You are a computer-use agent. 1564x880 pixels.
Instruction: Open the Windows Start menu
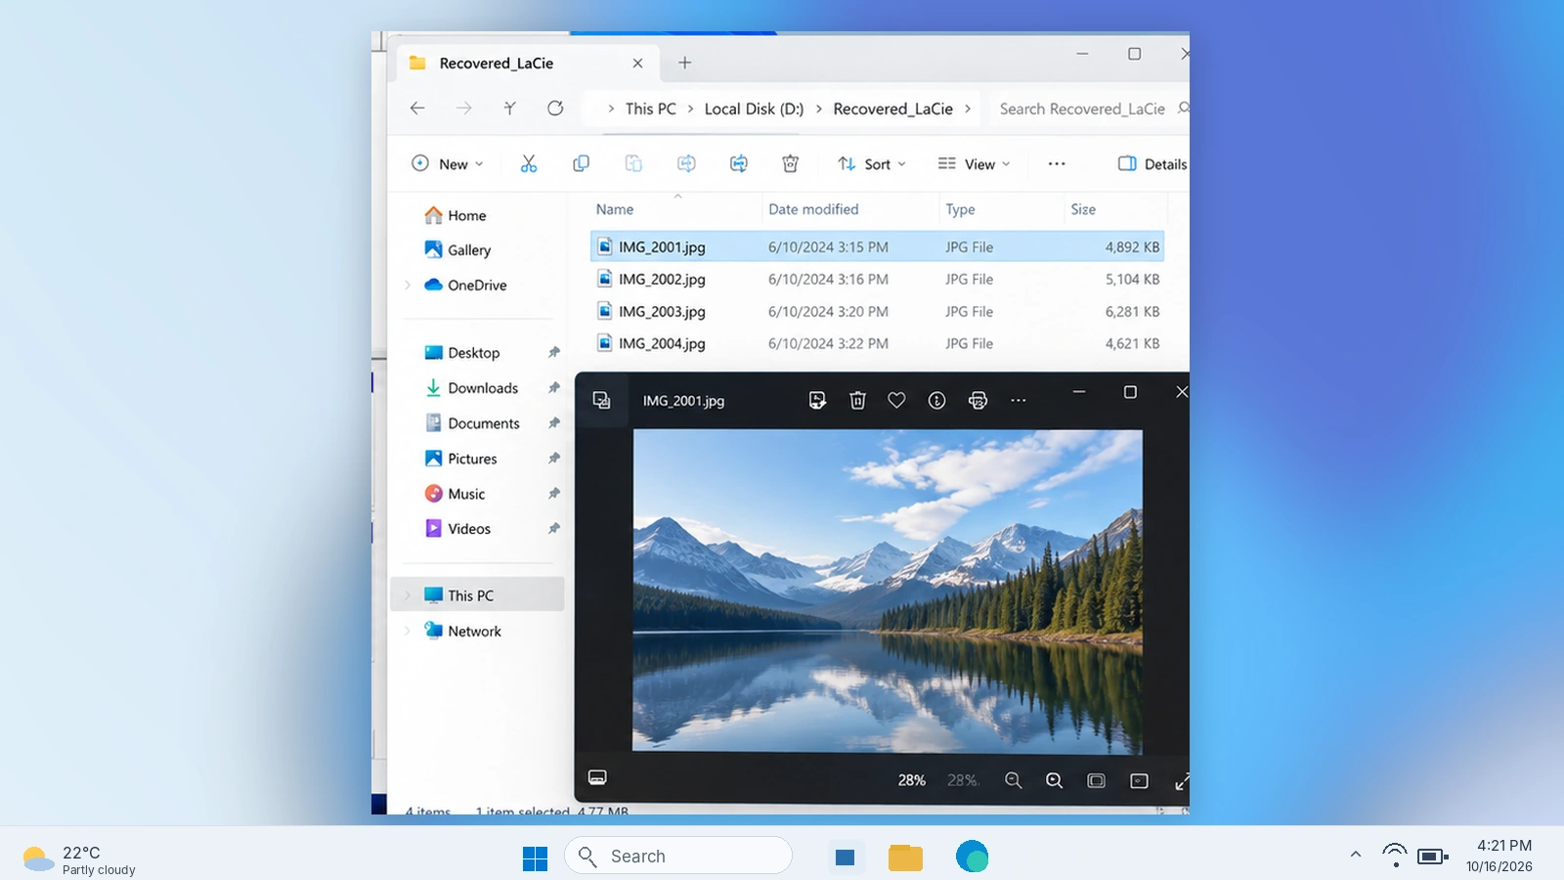coord(535,858)
